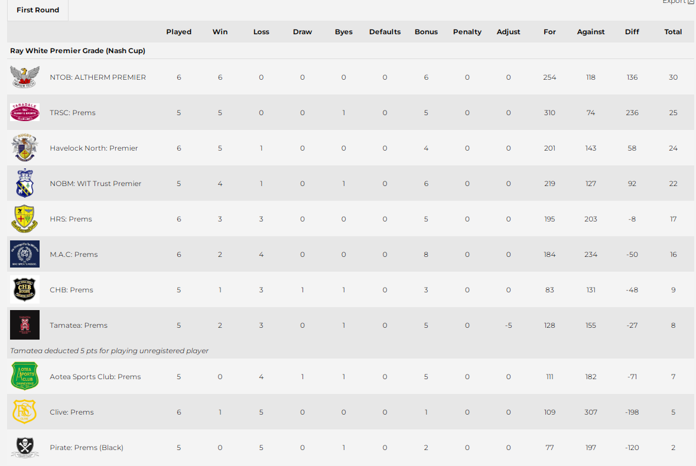The width and height of the screenshot is (696, 466).
Task: Click the NOBM blue crest logo
Action: point(25,183)
